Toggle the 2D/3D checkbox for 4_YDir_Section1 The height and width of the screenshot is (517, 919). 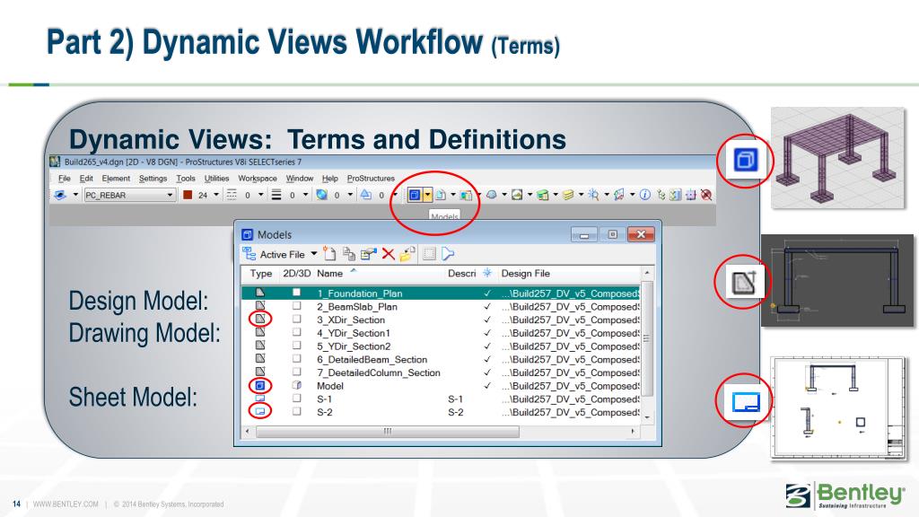coord(296,332)
